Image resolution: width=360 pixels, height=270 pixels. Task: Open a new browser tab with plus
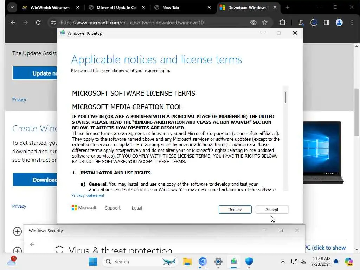[288, 8]
